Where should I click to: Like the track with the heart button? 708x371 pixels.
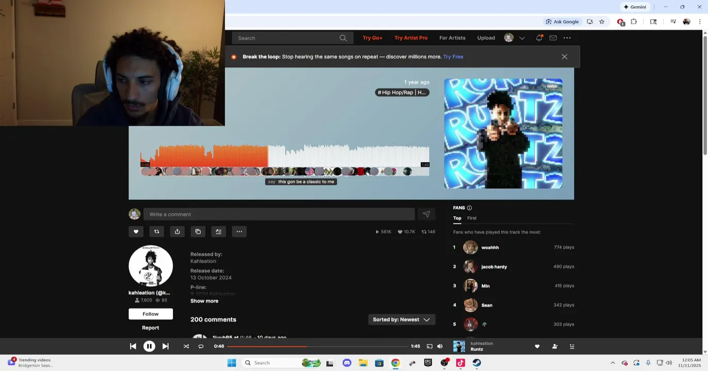click(x=136, y=231)
